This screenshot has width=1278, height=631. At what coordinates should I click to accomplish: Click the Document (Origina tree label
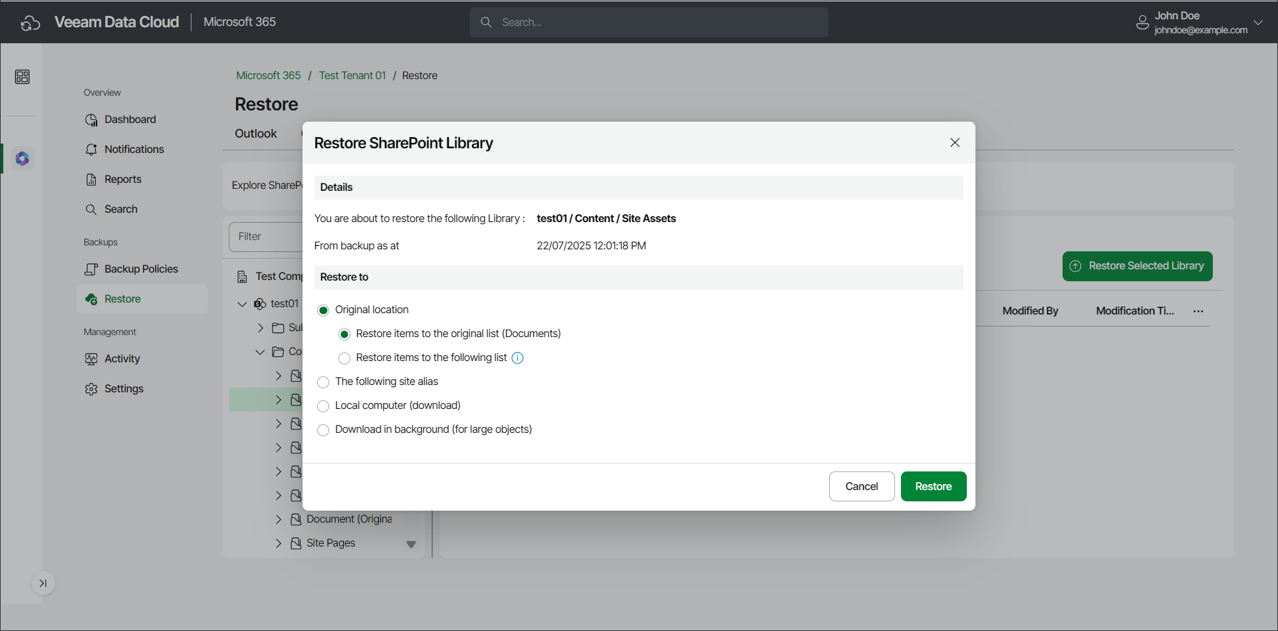click(349, 519)
